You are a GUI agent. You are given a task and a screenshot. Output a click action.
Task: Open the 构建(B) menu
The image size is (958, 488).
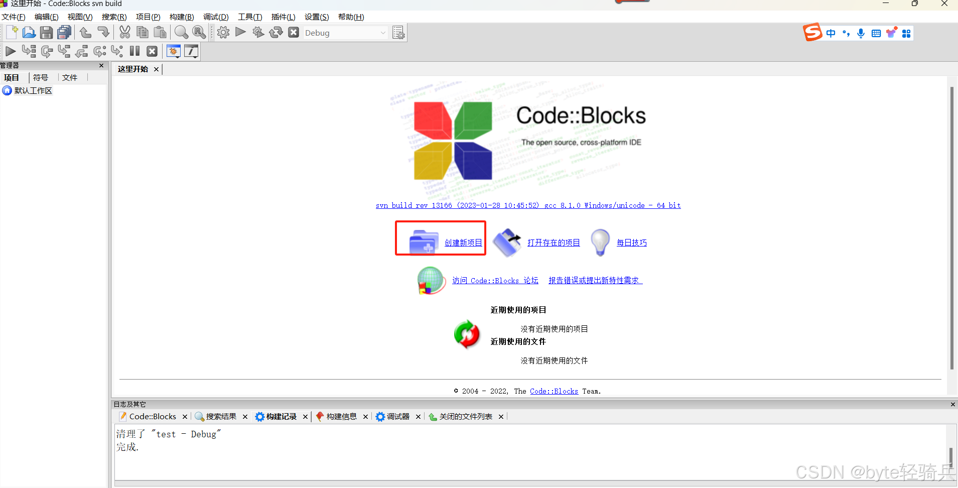coord(182,17)
